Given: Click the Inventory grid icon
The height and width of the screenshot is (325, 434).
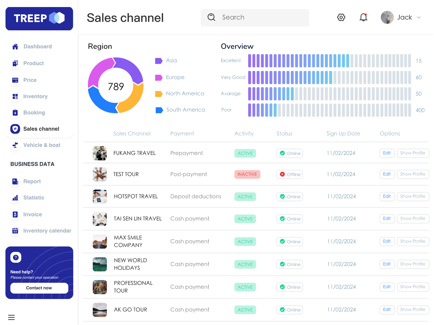Looking at the screenshot, I should pyautogui.click(x=15, y=96).
